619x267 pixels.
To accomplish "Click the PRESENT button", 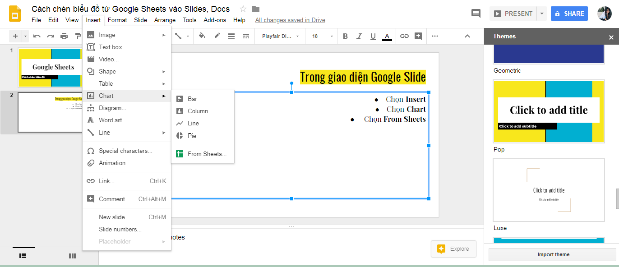I will [x=513, y=14].
